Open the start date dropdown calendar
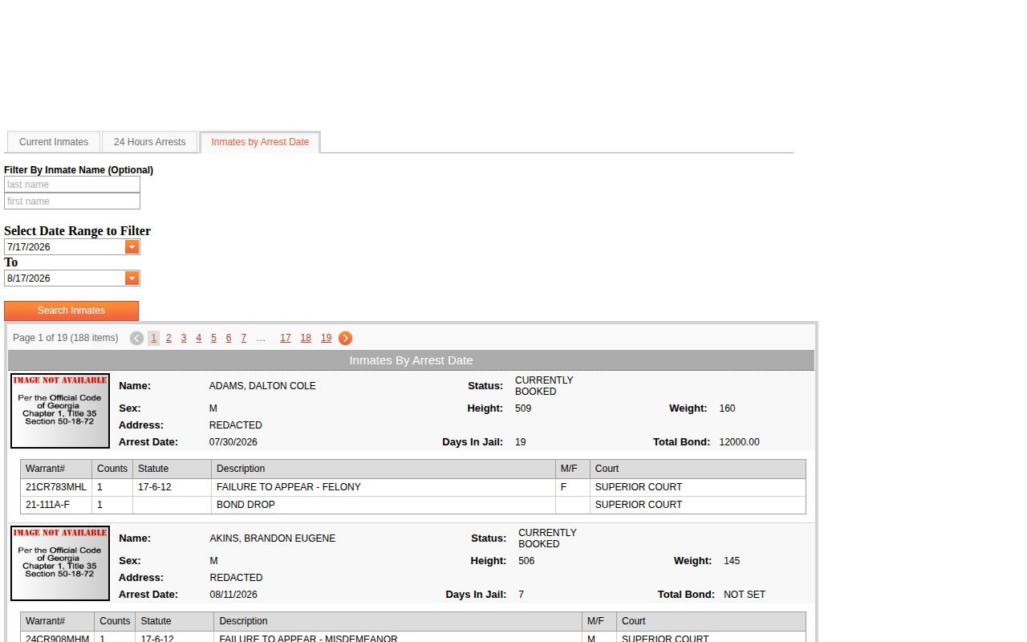 (132, 247)
